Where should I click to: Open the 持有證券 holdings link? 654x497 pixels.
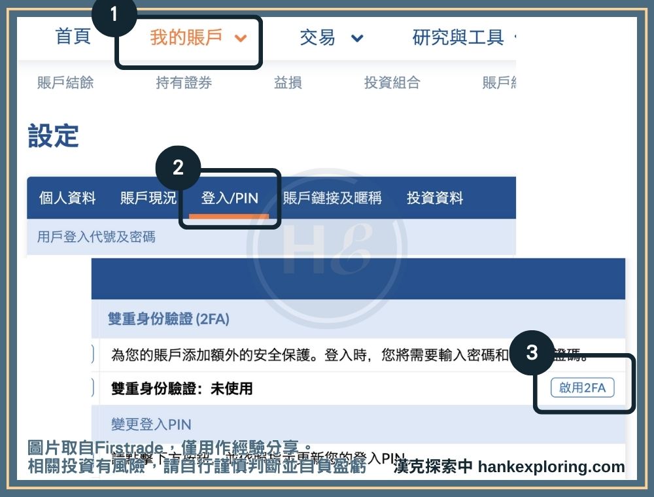(x=184, y=82)
